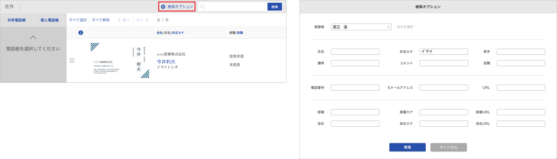Screen dimensions: 557x159
Task: Open the business card thumbnail image
Action: point(120,60)
